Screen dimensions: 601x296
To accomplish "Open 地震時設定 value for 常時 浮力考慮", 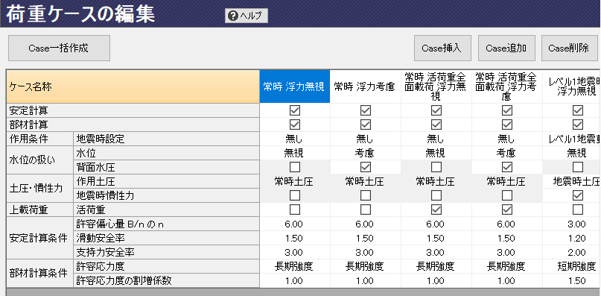I will click(365, 139).
